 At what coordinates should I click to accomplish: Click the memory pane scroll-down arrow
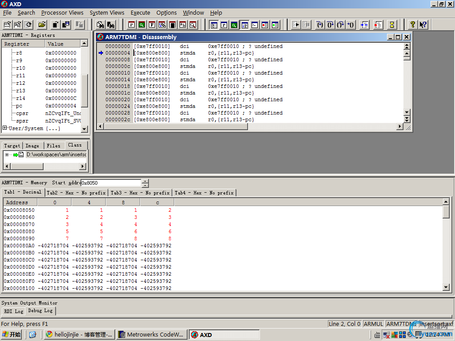(x=446, y=287)
